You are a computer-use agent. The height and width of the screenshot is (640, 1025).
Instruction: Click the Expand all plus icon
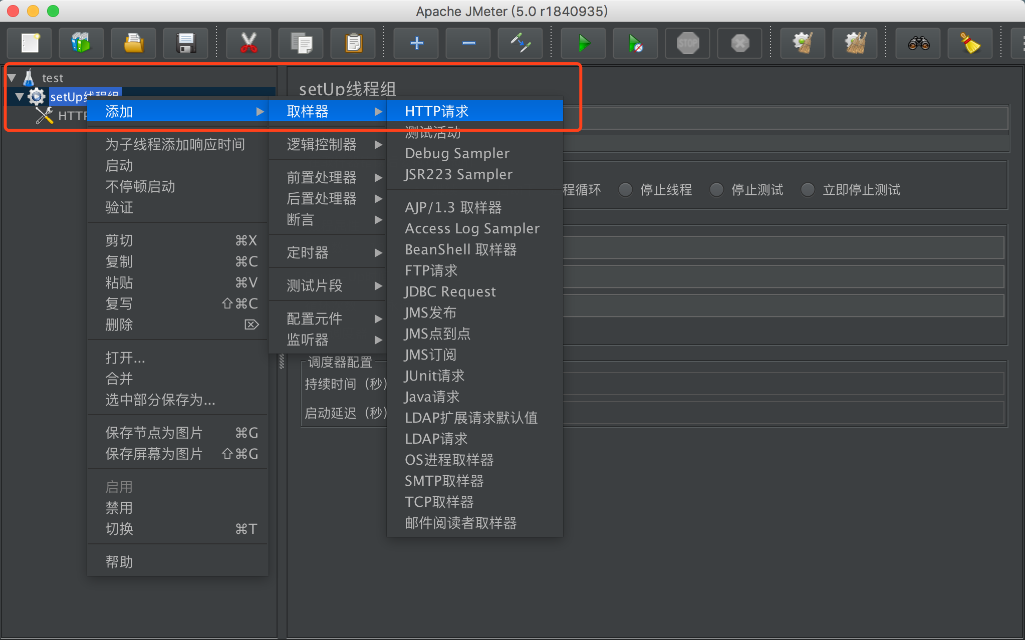coord(416,43)
